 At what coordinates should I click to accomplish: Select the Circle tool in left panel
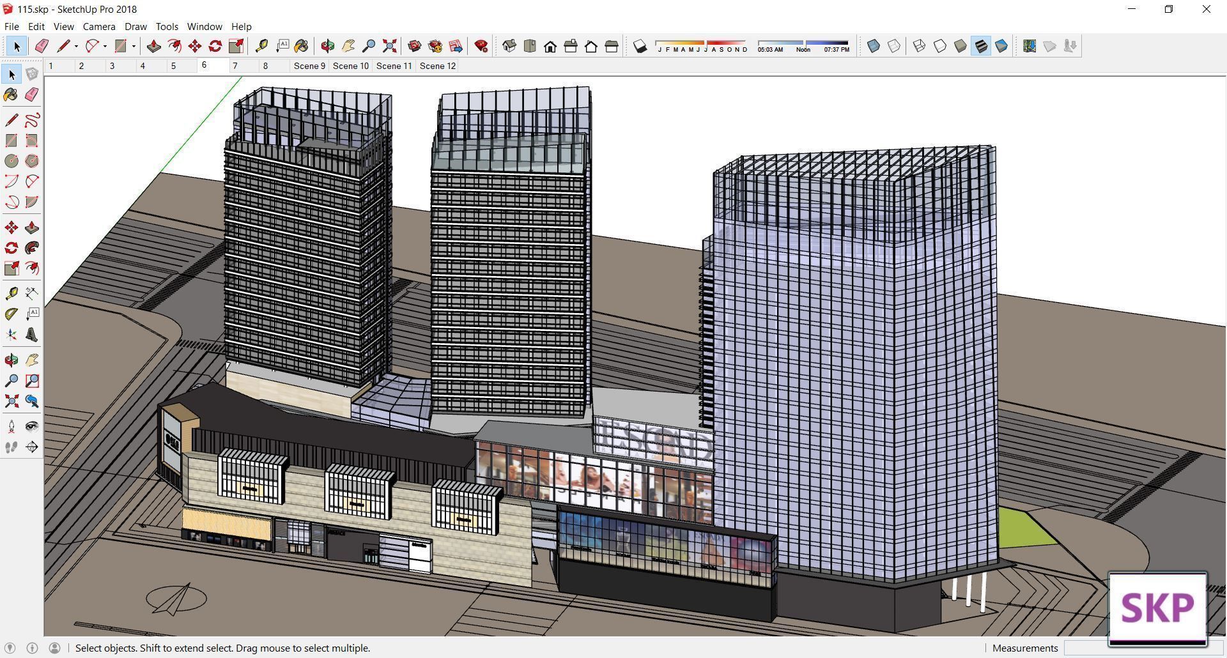[12, 161]
